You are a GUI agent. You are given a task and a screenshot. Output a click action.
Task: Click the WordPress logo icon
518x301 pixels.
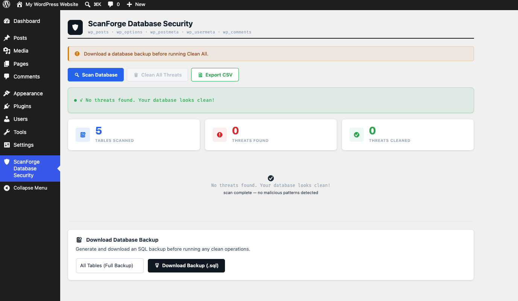pyautogui.click(x=6, y=5)
